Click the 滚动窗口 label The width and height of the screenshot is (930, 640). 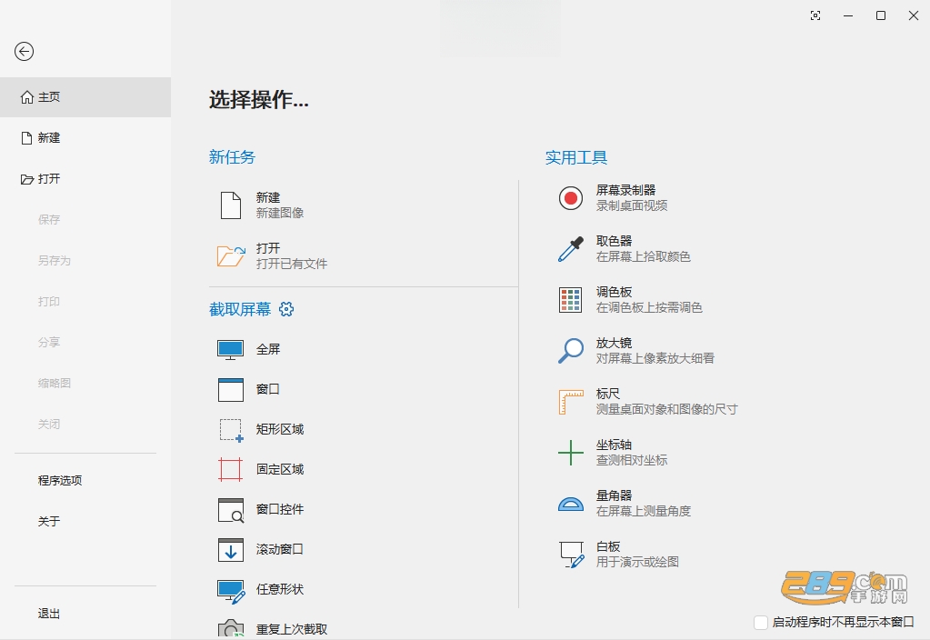(x=280, y=549)
